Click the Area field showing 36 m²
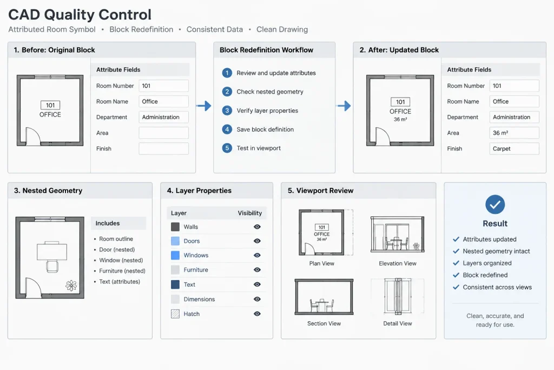The width and height of the screenshot is (554, 370). [515, 133]
